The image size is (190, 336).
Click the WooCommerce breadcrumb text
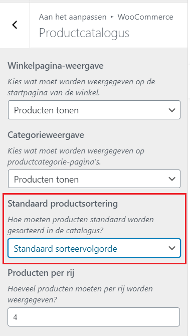click(145, 17)
